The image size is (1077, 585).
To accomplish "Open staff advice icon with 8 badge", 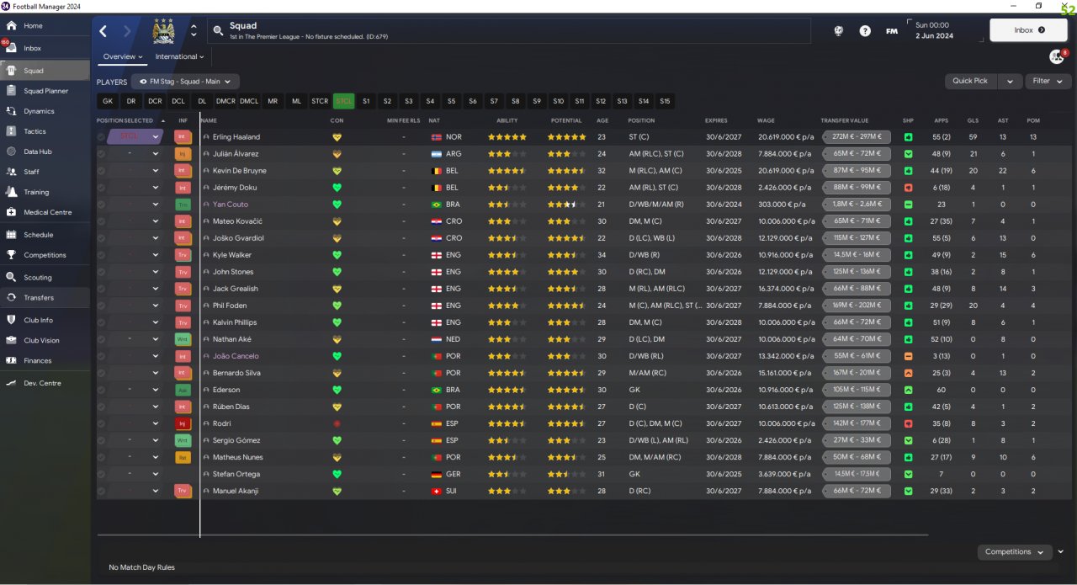I will [x=1057, y=56].
